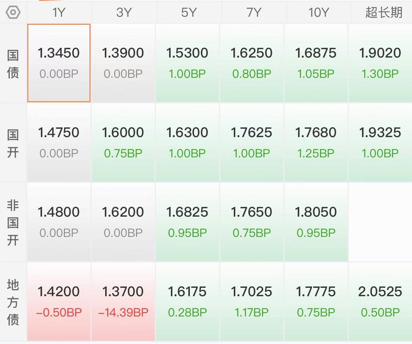Open 地方债 3Y cell with -14.39BP
This screenshot has height=344, width=412.
[123, 301]
